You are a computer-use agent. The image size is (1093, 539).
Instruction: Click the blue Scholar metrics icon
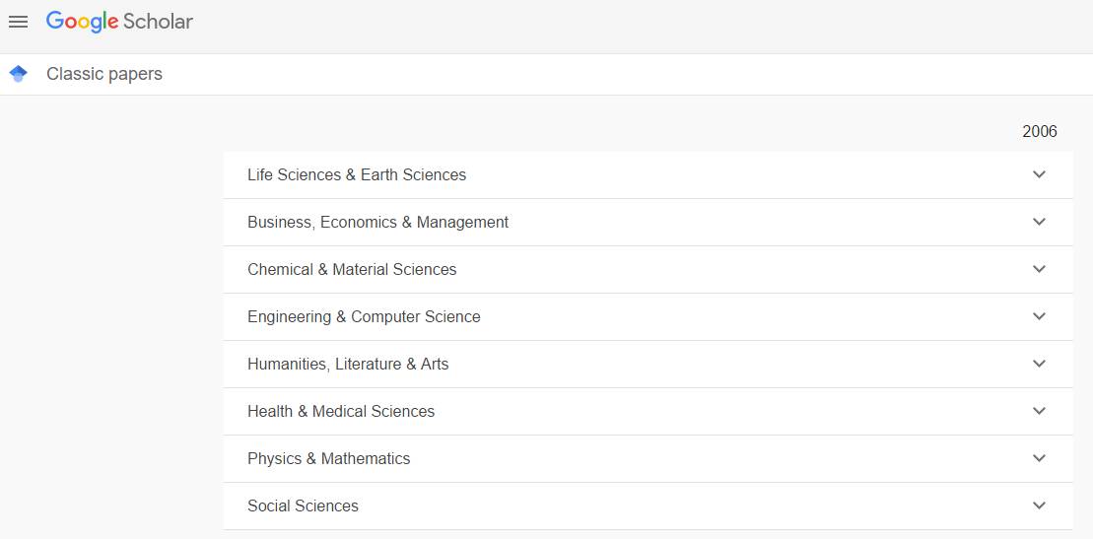tap(18, 74)
